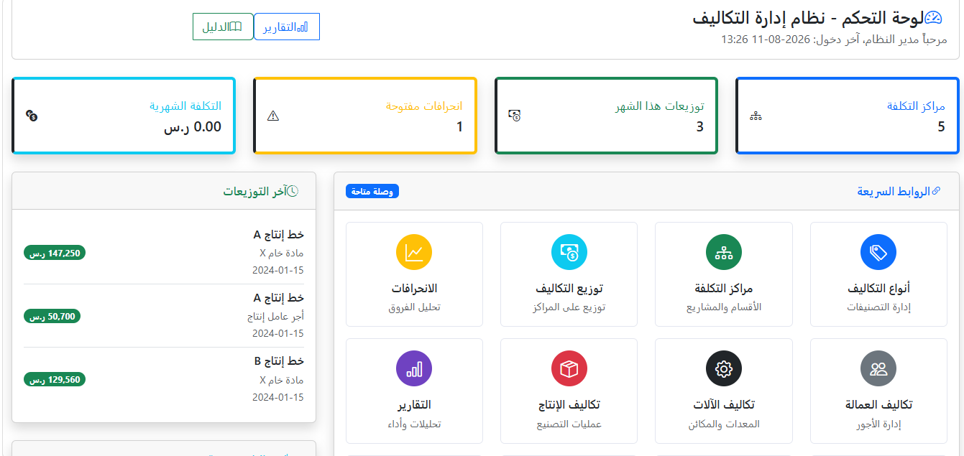This screenshot has width=964, height=456.
Task: Open the yellow chart icon for الانحرافات
Action: point(414,252)
